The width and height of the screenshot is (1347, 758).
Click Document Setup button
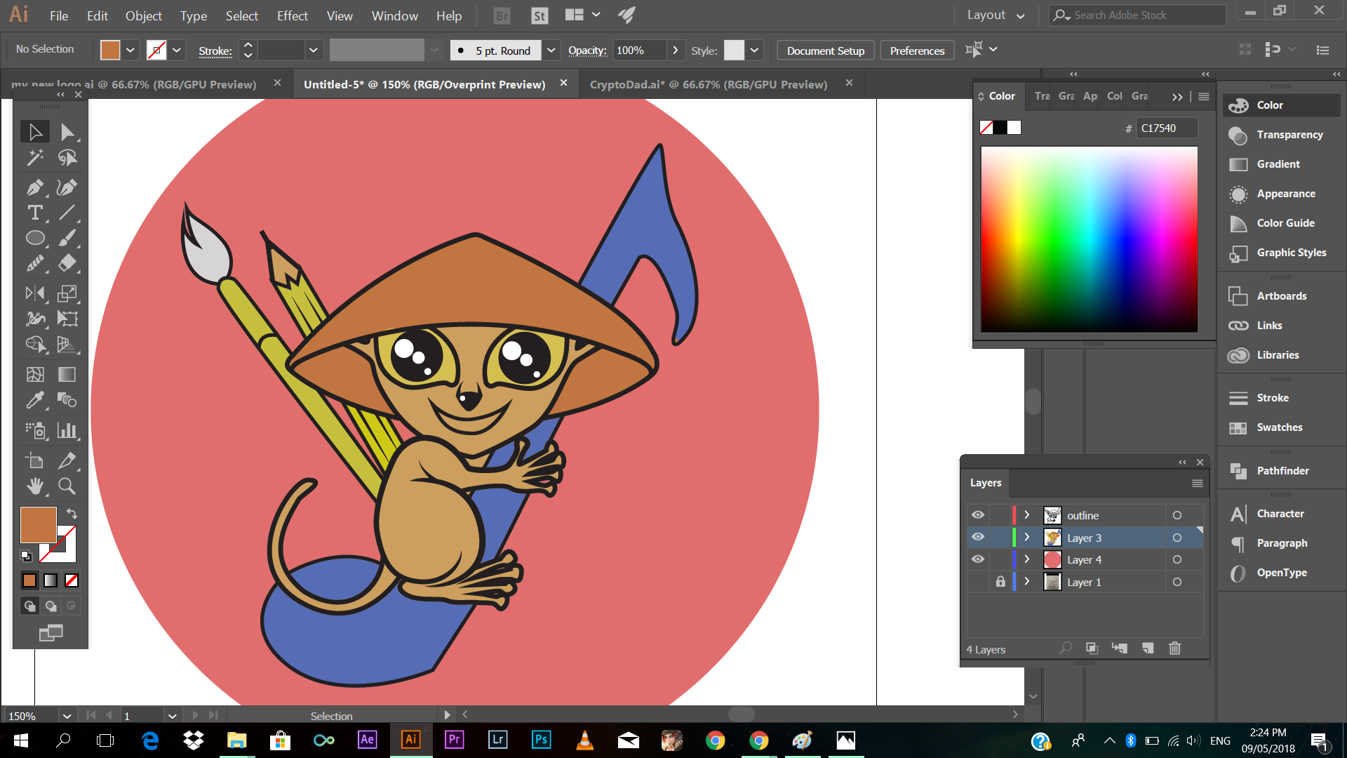point(825,51)
